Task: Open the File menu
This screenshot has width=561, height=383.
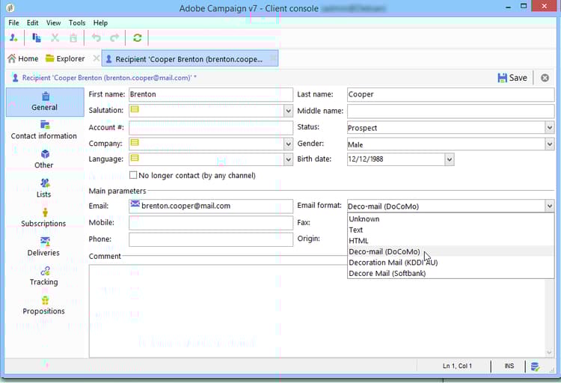Action: point(14,22)
